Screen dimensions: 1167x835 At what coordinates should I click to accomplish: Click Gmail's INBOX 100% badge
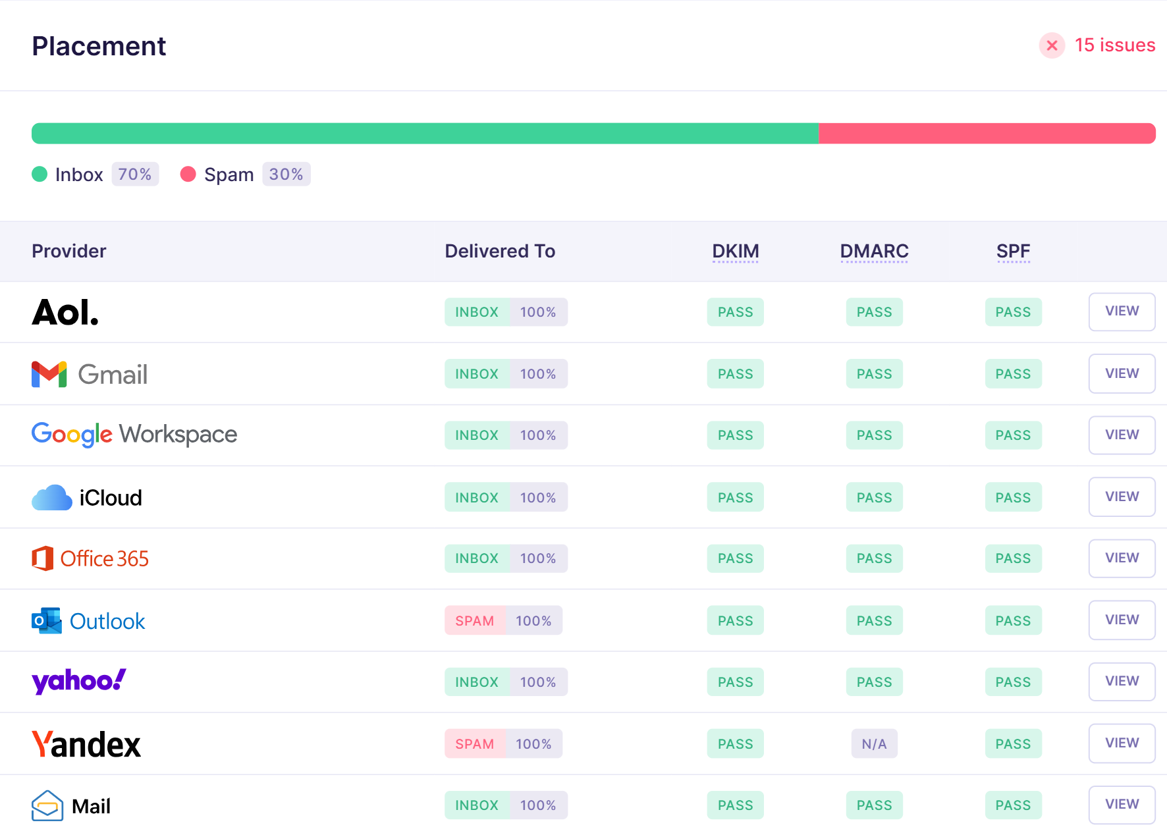506,374
